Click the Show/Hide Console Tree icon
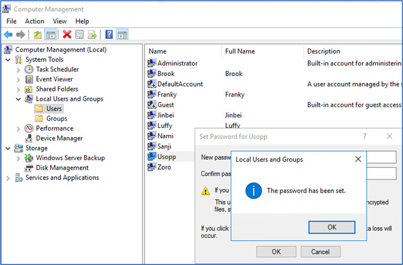The height and width of the screenshot is (265, 403). pos(50,35)
